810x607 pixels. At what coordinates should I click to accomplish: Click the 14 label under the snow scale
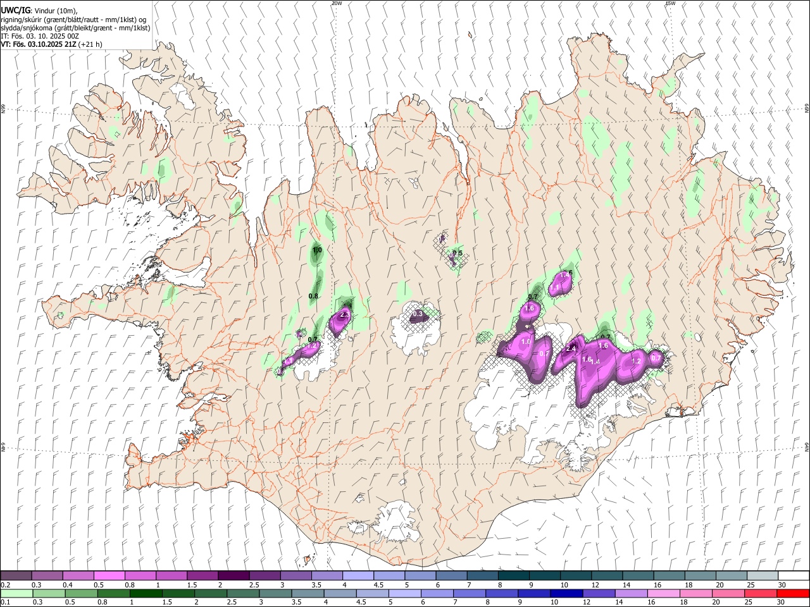click(x=626, y=585)
